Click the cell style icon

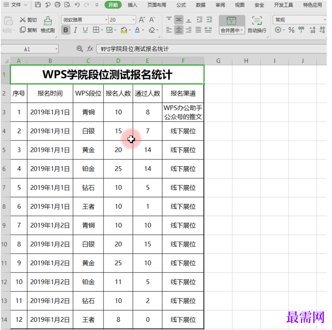point(109,30)
